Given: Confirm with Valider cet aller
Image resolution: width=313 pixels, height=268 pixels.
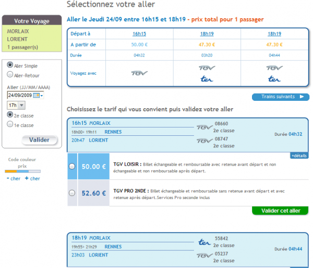Looking at the screenshot, I should pyautogui.click(x=280, y=211).
